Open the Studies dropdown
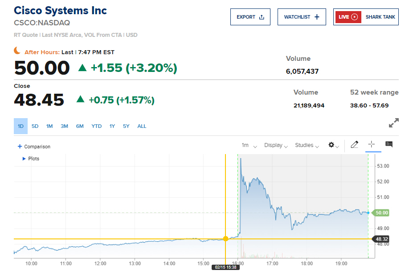Screen dimensions: 405x274 [307, 145]
